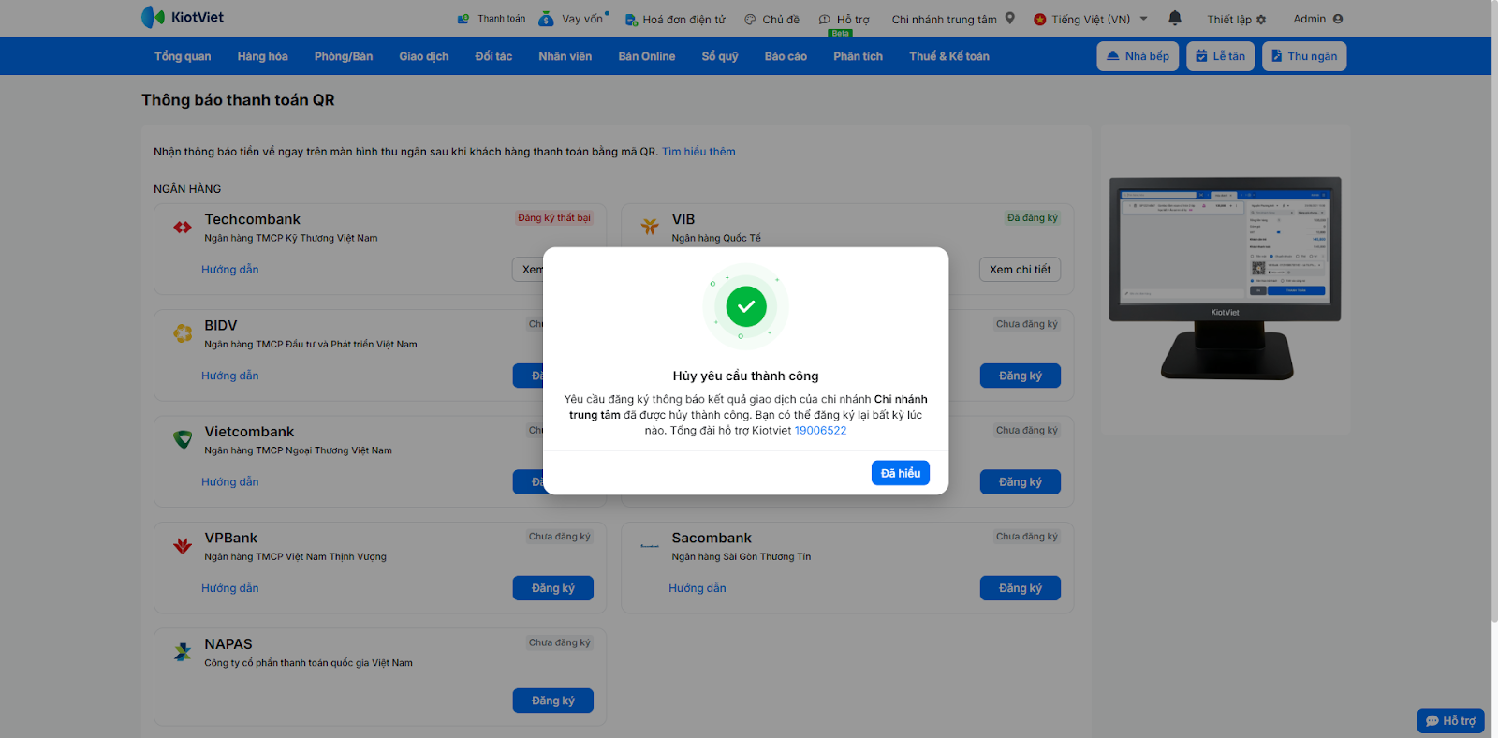
Task: Click Đăng ký in the row right of Vietcombank
Action: pyautogui.click(x=1021, y=482)
